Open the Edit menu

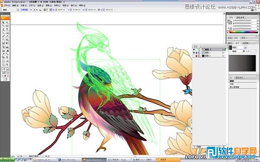[16, 6]
